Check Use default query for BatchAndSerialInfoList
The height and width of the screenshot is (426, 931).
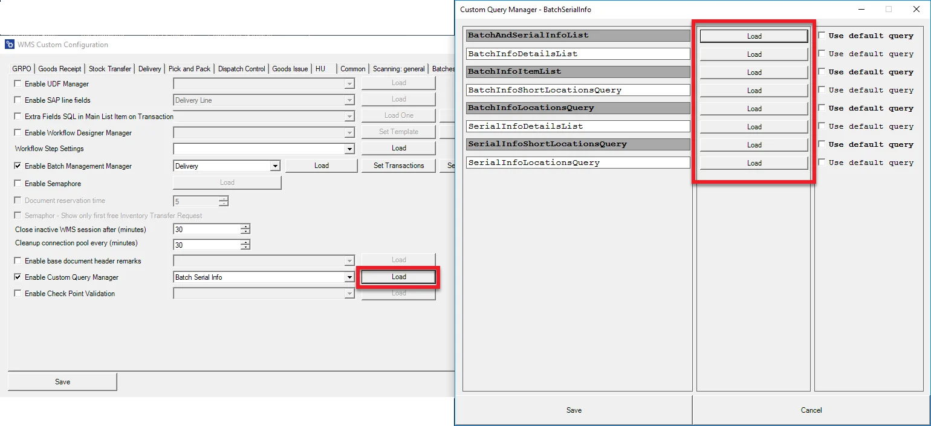822,35
